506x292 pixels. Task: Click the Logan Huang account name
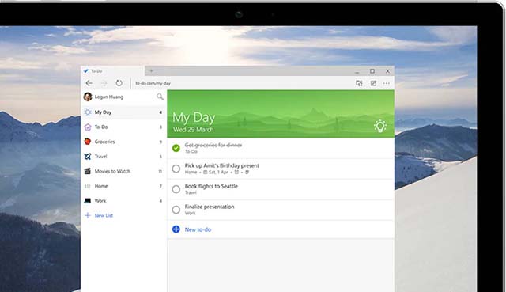click(x=109, y=97)
